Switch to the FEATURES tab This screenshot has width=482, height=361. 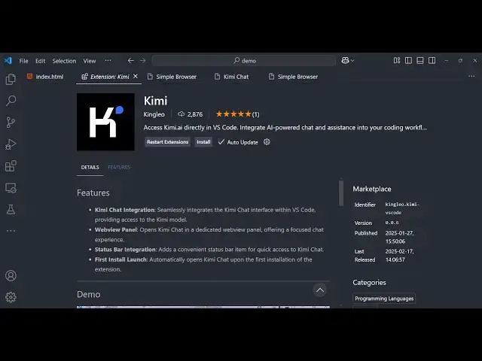(x=119, y=167)
